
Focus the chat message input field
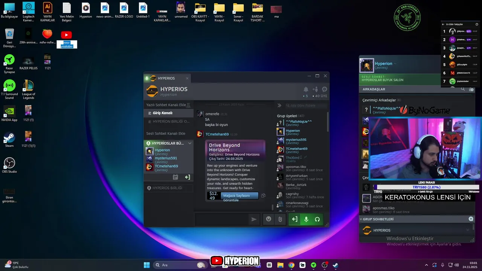click(x=222, y=219)
